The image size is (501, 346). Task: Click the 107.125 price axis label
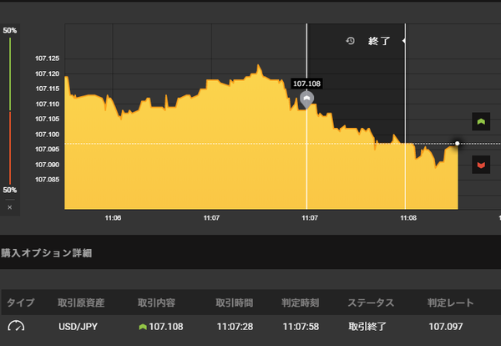click(48, 59)
